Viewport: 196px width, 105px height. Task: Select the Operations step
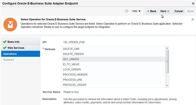pos(21,54)
